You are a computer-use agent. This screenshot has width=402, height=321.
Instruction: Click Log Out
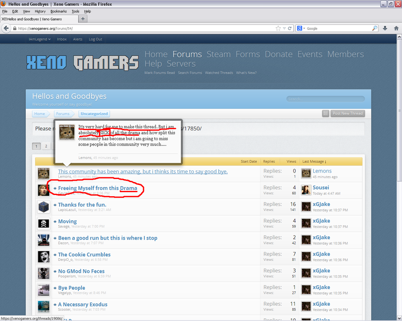click(x=95, y=39)
